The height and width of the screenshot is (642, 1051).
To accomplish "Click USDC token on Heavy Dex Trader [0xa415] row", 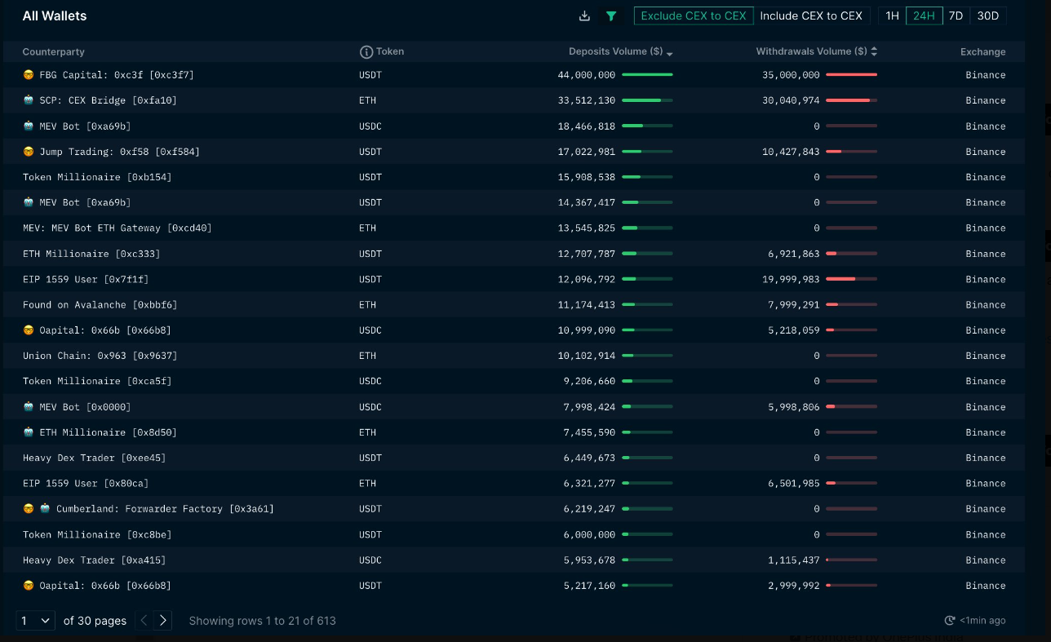I will coord(370,560).
